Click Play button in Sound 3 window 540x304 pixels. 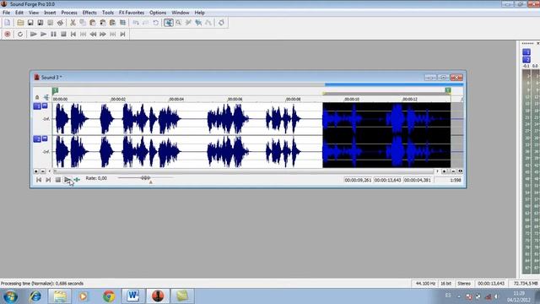point(67,180)
